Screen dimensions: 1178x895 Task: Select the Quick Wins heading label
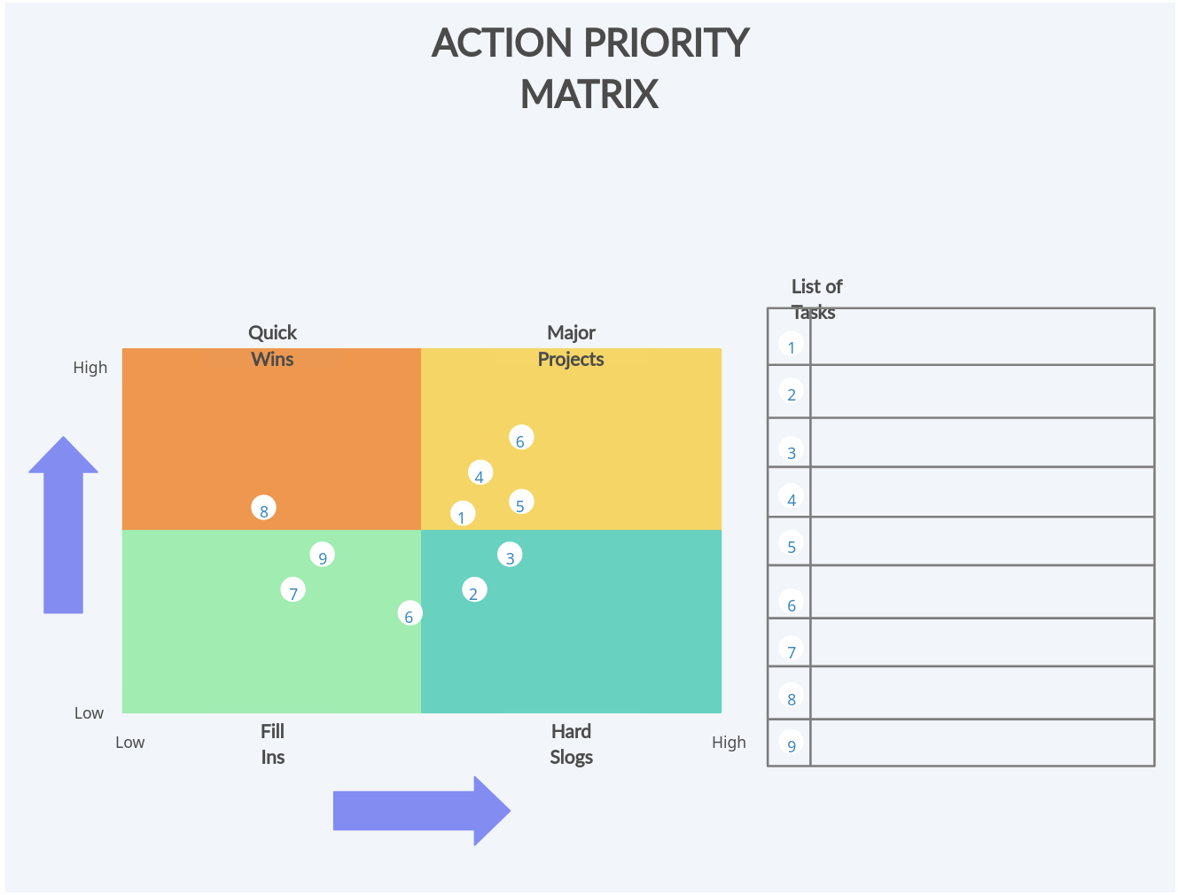point(272,346)
